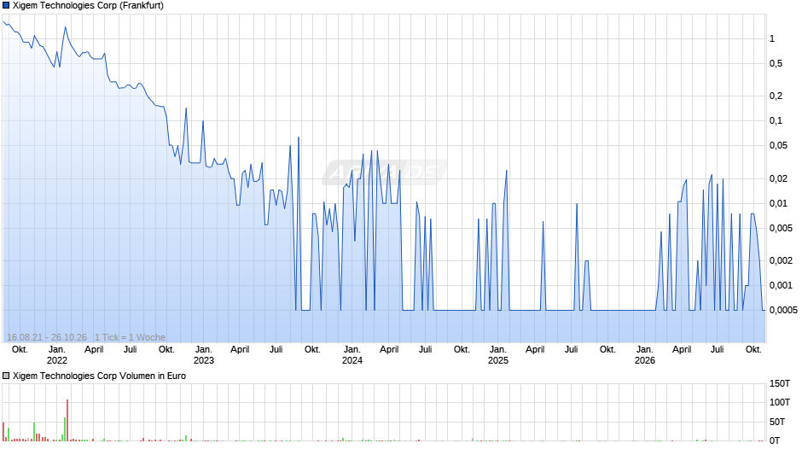802x449 pixels.
Task: Click the tallest red volume bar in January 2022
Action: pyautogui.click(x=67, y=420)
